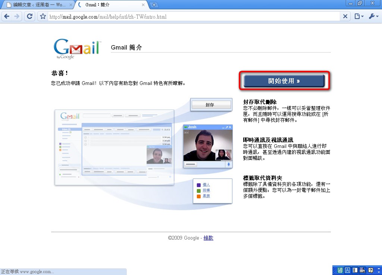Screen dimensions: 382x275
Task: Click the green 回條 label swatch
Action: (x=198, y=190)
